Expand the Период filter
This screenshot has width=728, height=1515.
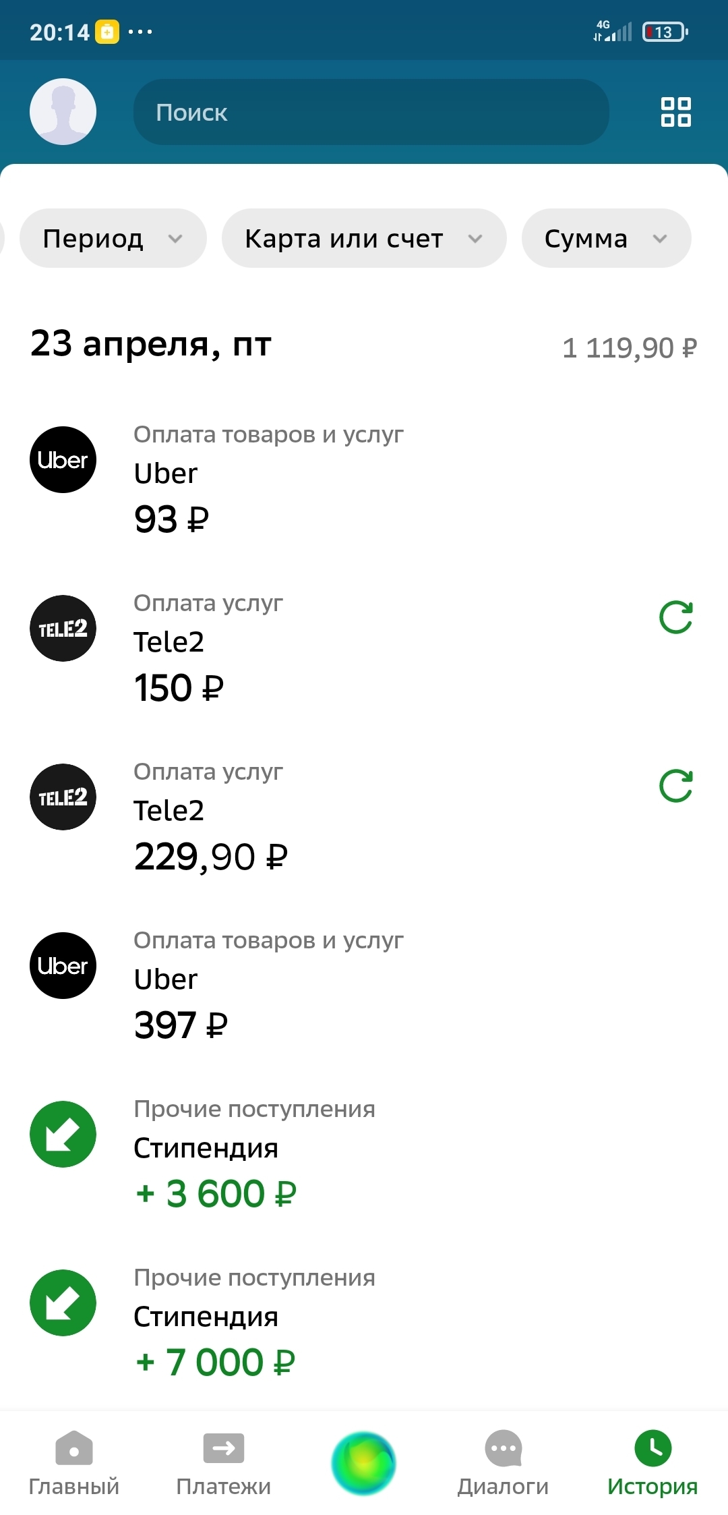(x=113, y=238)
